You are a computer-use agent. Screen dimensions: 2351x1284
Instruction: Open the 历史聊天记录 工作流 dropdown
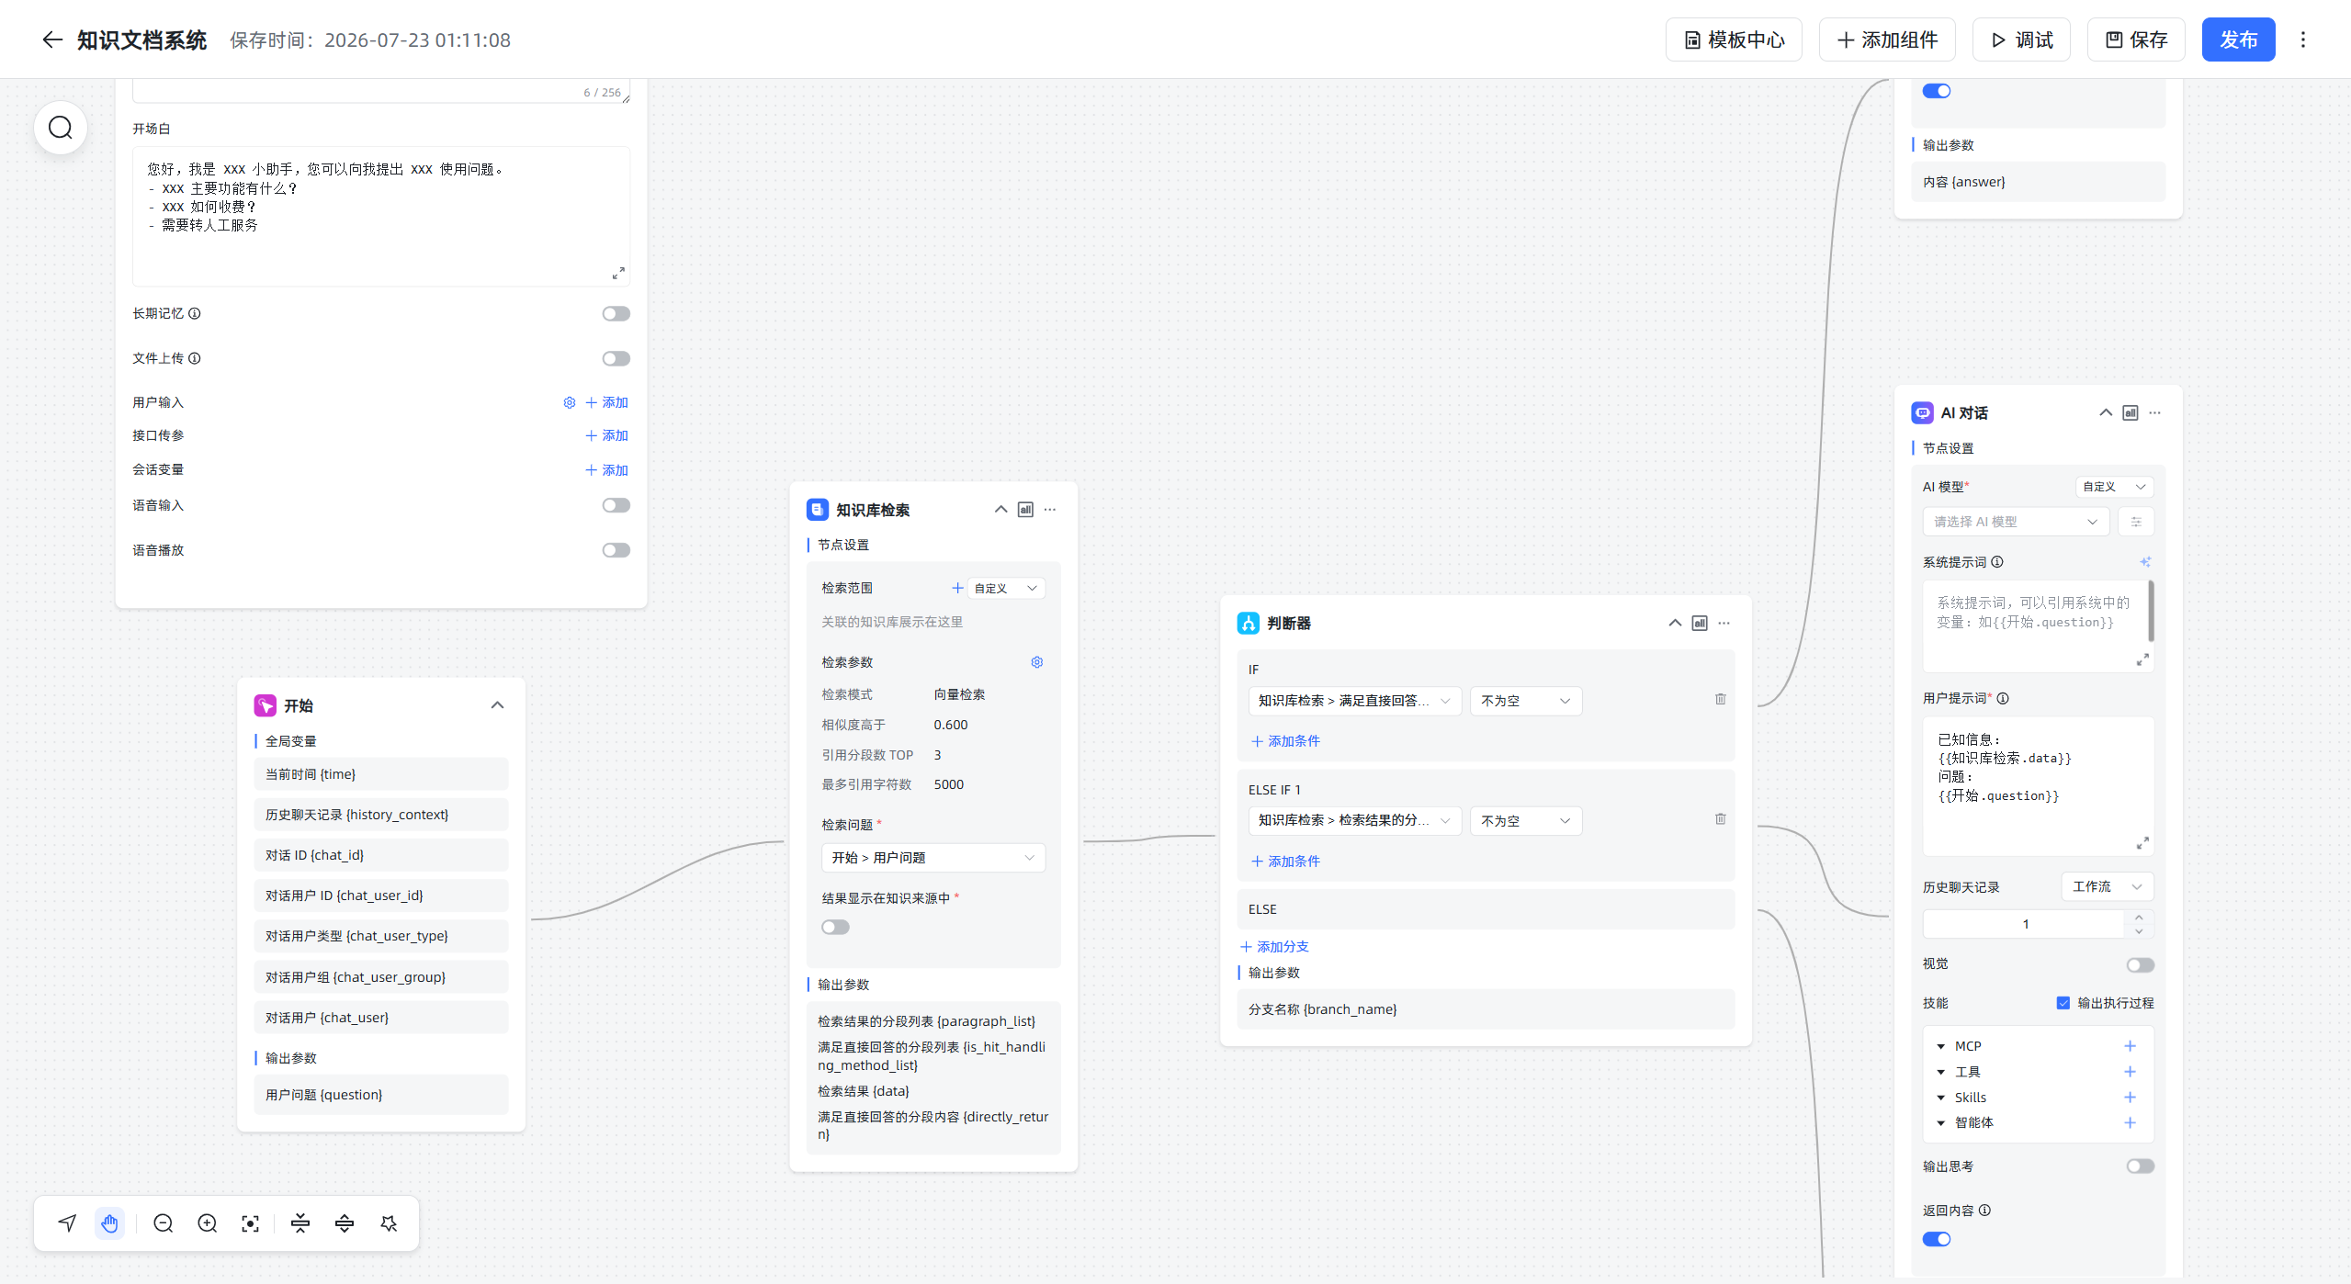[2108, 886]
